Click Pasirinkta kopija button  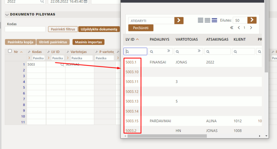(20, 42)
